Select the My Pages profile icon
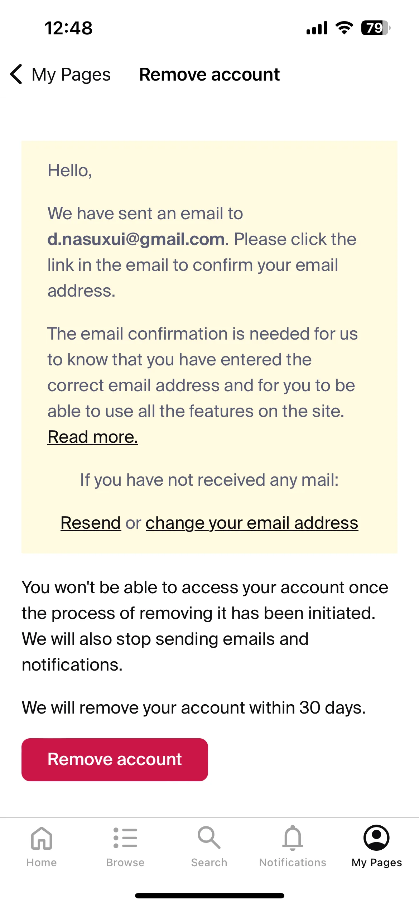Screen dimensions: 419x907 pos(376,838)
